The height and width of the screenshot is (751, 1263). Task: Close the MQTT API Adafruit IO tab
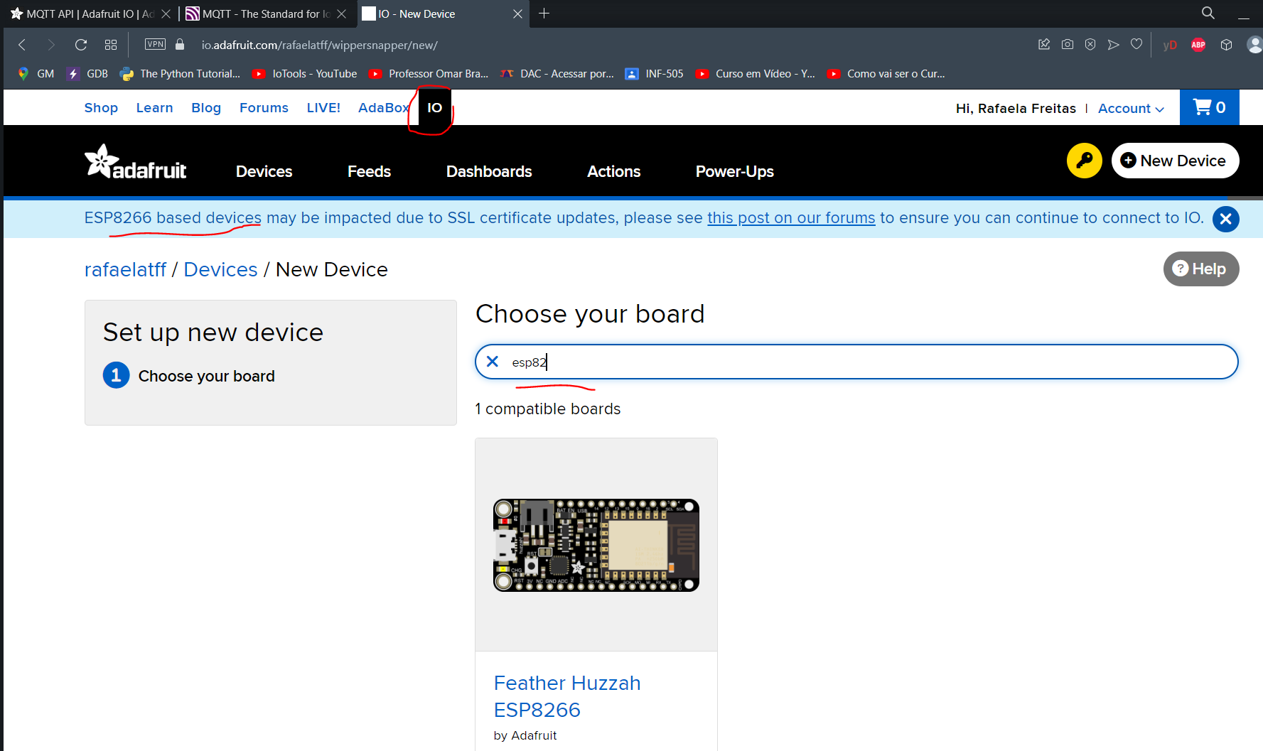pyautogui.click(x=166, y=13)
